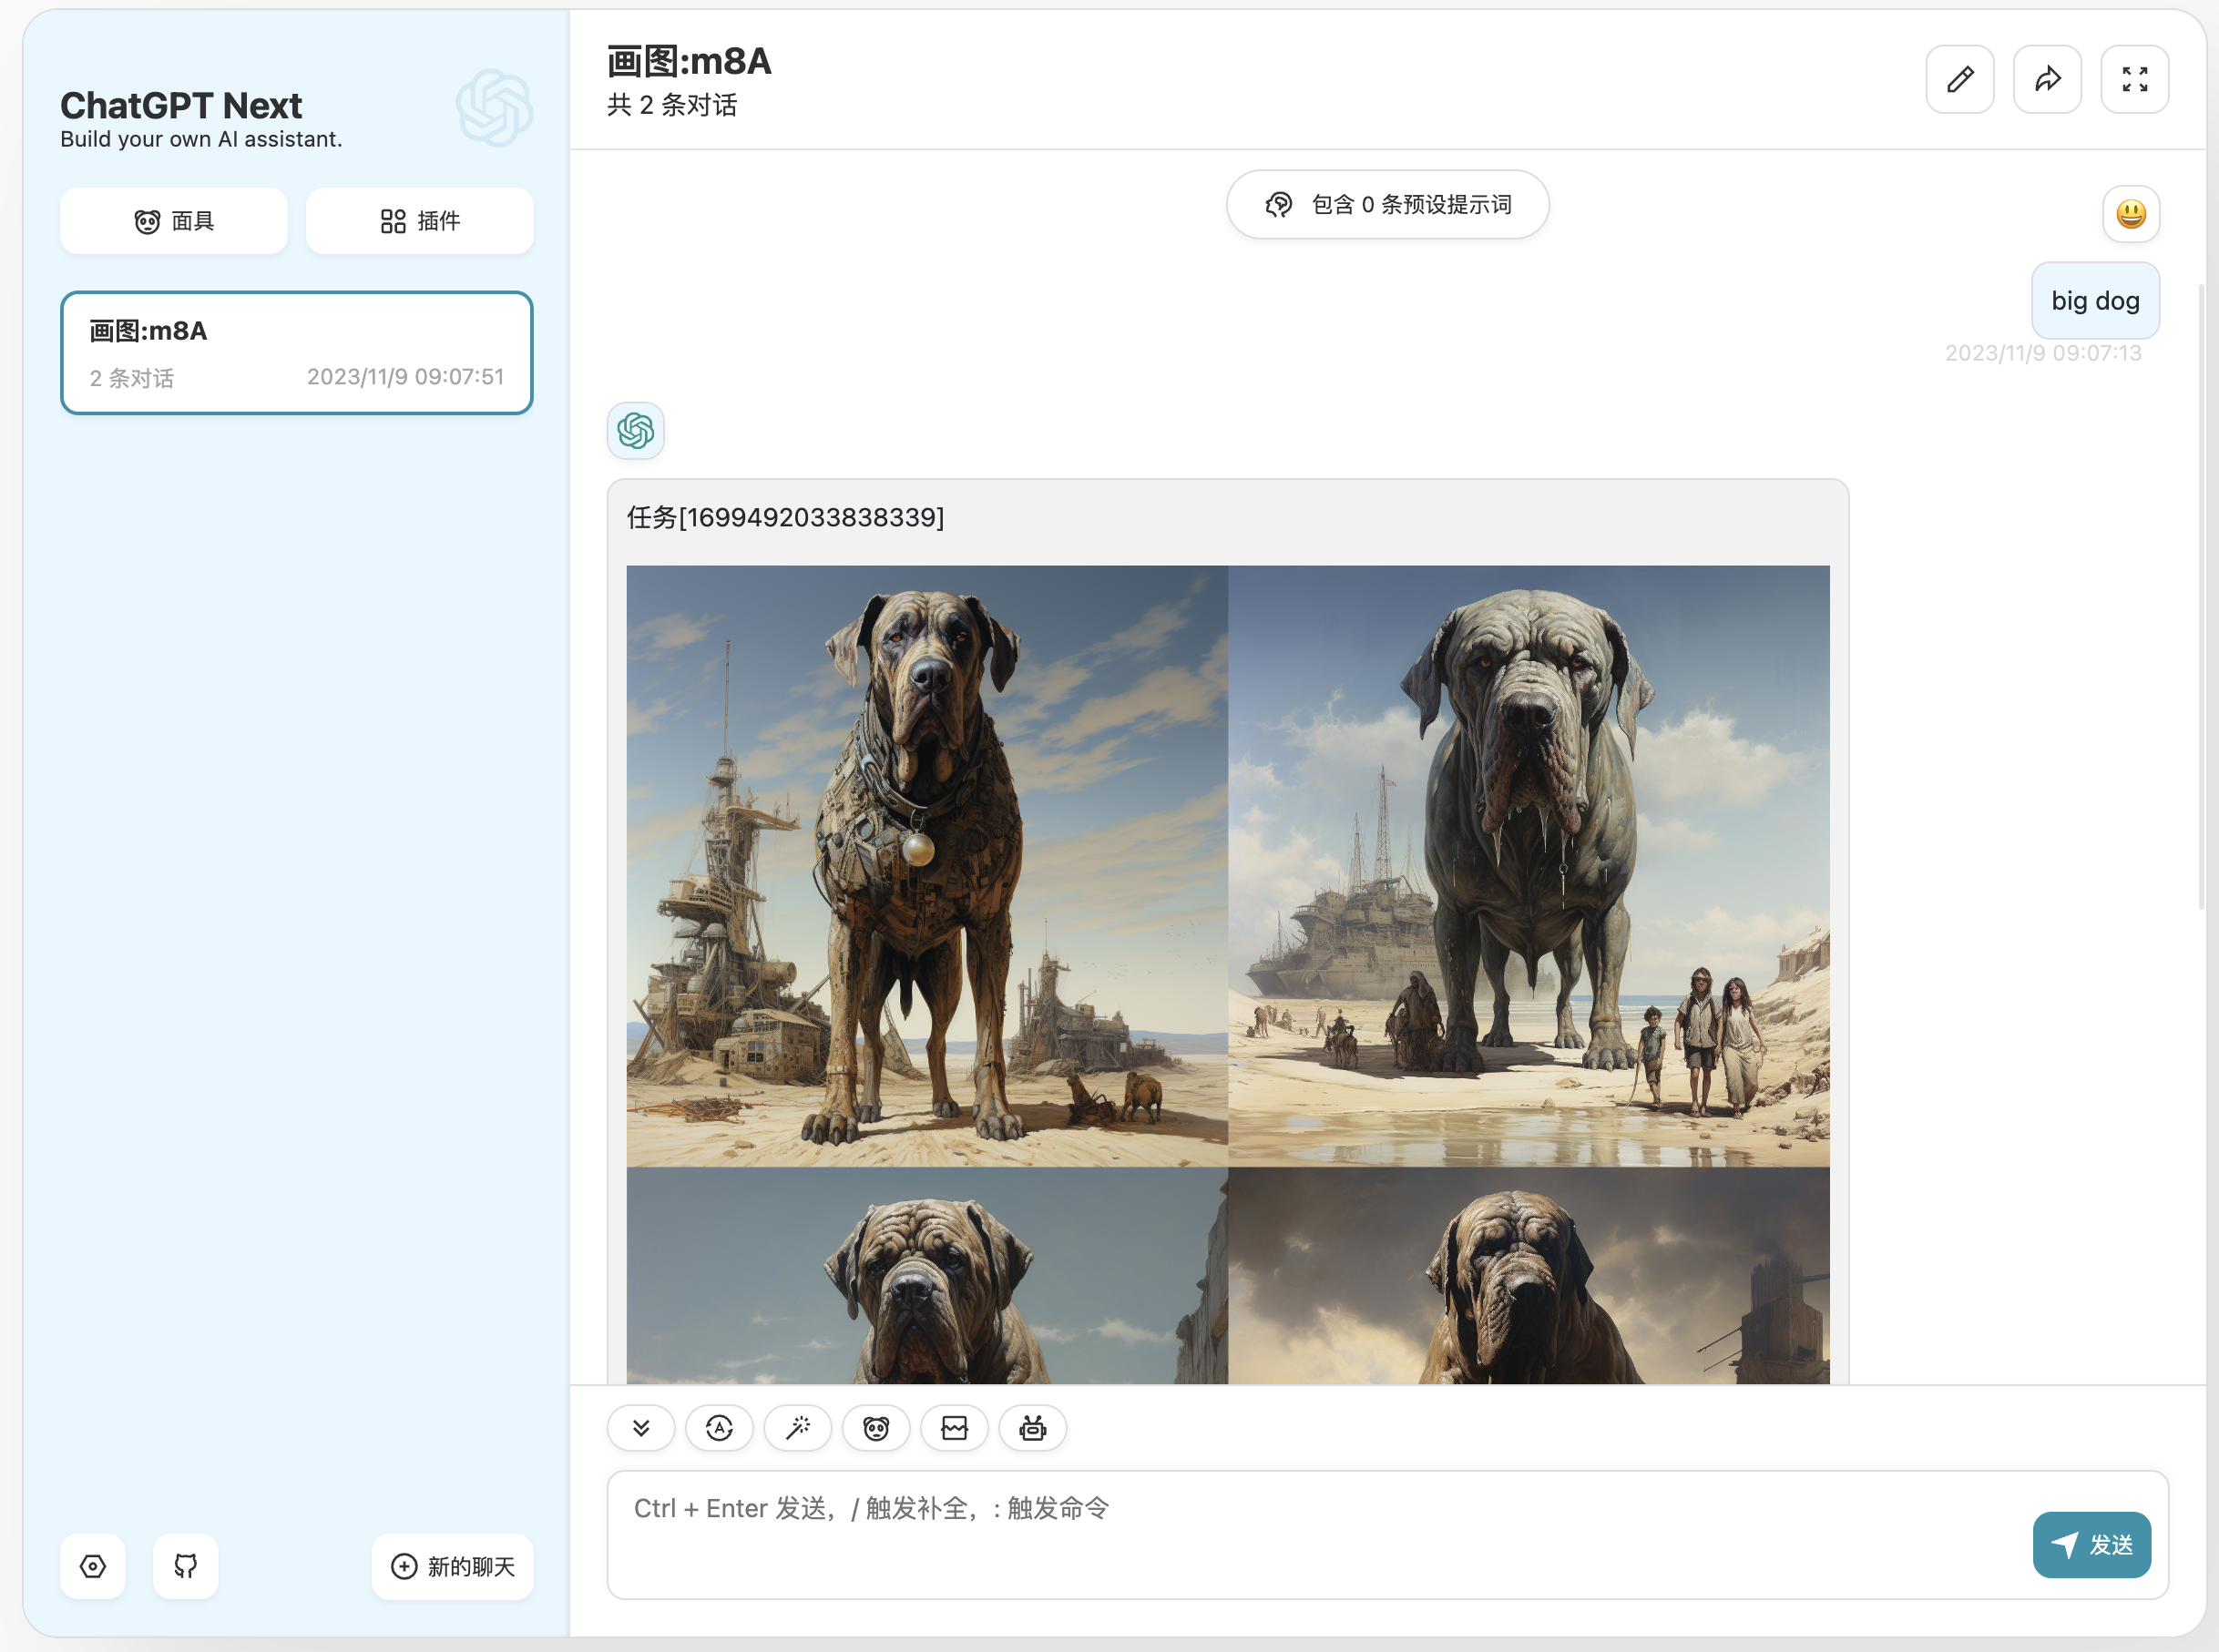This screenshot has width=2219, height=1652.
Task: Open settings via the hexagon gear icon
Action: [93, 1566]
